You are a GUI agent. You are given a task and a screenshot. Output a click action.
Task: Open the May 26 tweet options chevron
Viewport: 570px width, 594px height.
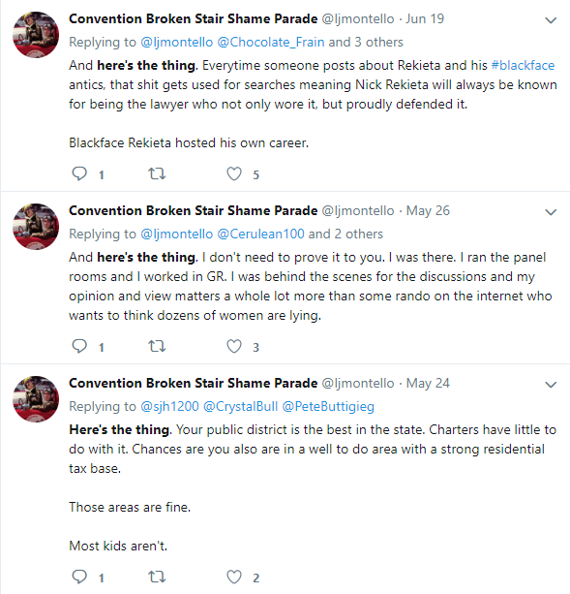(x=551, y=212)
